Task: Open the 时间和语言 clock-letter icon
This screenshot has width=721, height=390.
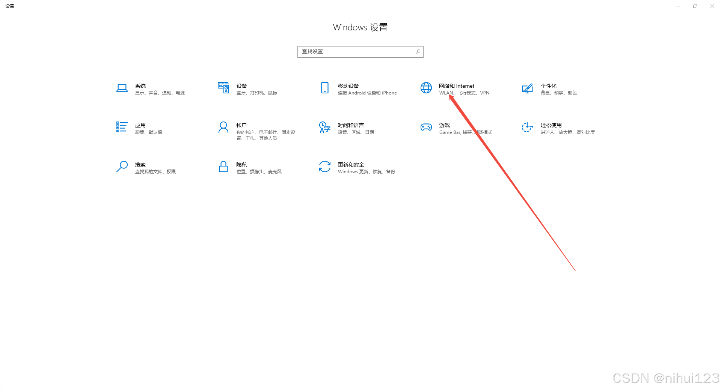Action: click(x=325, y=127)
